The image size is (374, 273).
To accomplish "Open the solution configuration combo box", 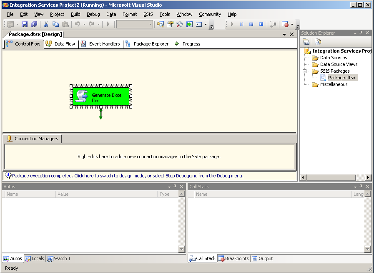I will pos(135,24).
